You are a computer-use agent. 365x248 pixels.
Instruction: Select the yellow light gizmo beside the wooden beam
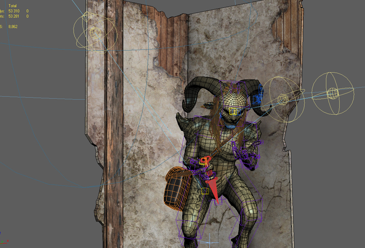click(x=95, y=32)
